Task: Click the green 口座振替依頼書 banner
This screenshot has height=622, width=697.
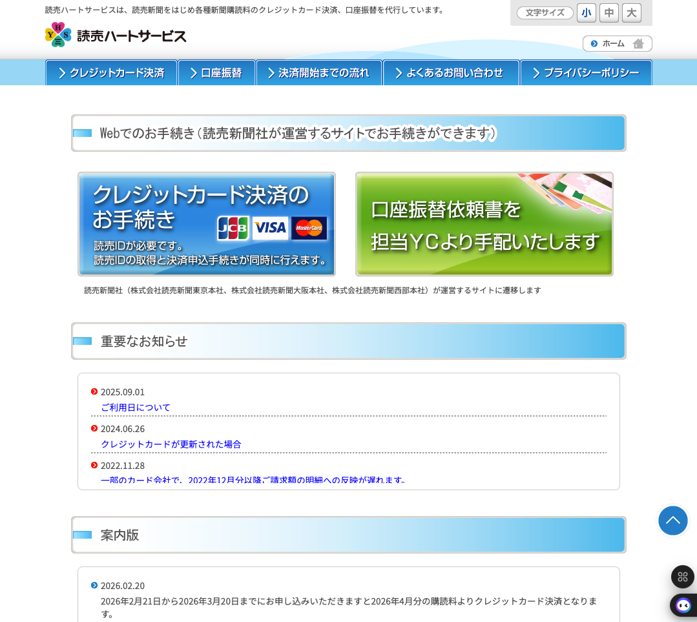Action: tap(484, 224)
